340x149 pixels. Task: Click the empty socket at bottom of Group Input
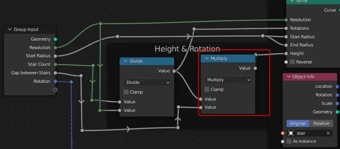(x=55, y=90)
